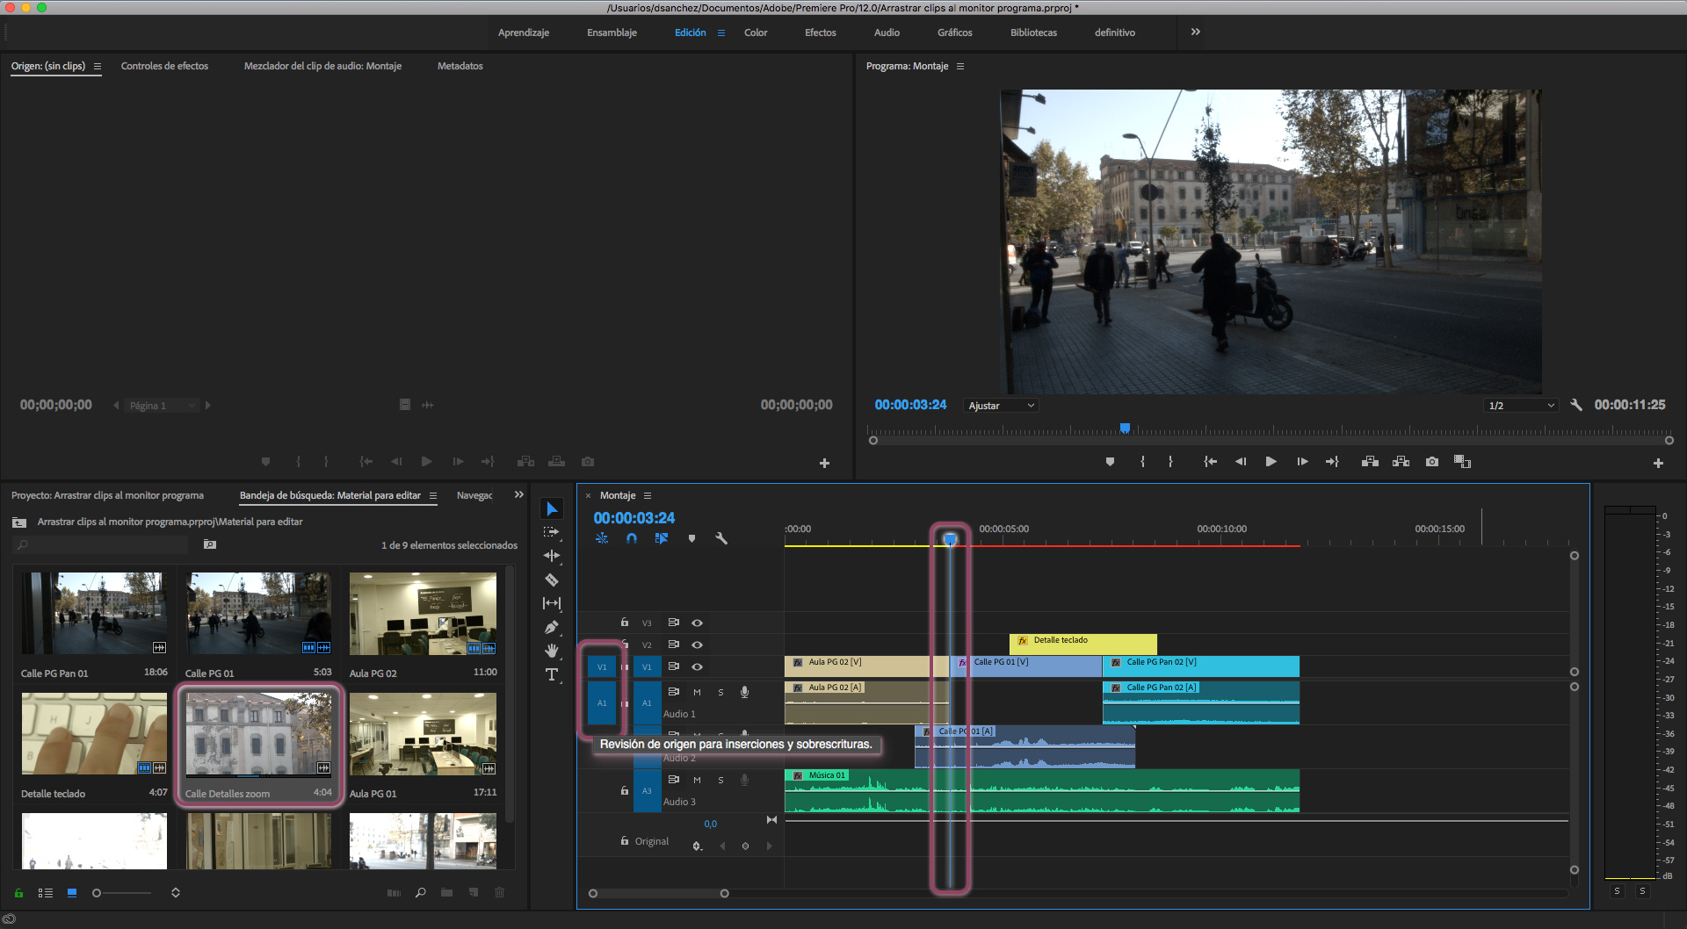1687x929 pixels.
Task: Select the Aula PG 01 clip thumbnail
Action: (x=423, y=734)
